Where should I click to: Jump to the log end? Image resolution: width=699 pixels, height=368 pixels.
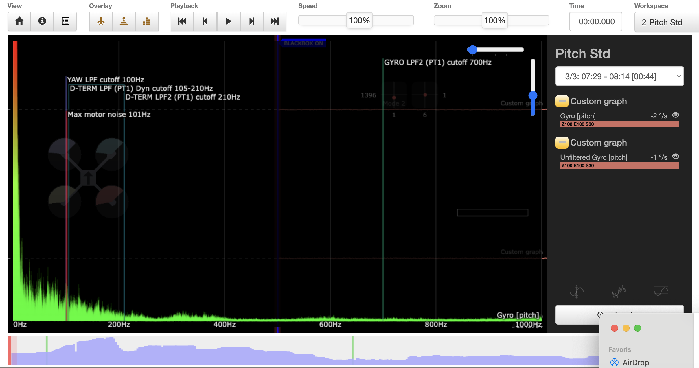pyautogui.click(x=275, y=21)
